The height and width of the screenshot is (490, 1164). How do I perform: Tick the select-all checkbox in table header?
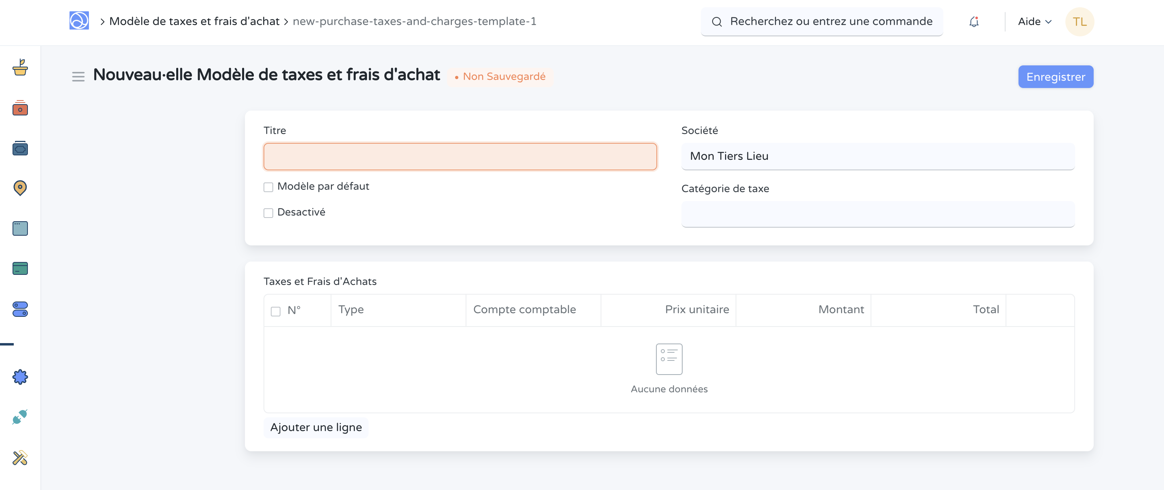(x=276, y=311)
